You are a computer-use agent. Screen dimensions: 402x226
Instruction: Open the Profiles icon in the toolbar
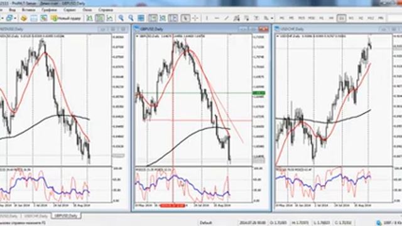(9, 18)
